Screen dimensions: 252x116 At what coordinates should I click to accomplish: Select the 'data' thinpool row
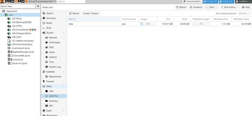point(159,24)
